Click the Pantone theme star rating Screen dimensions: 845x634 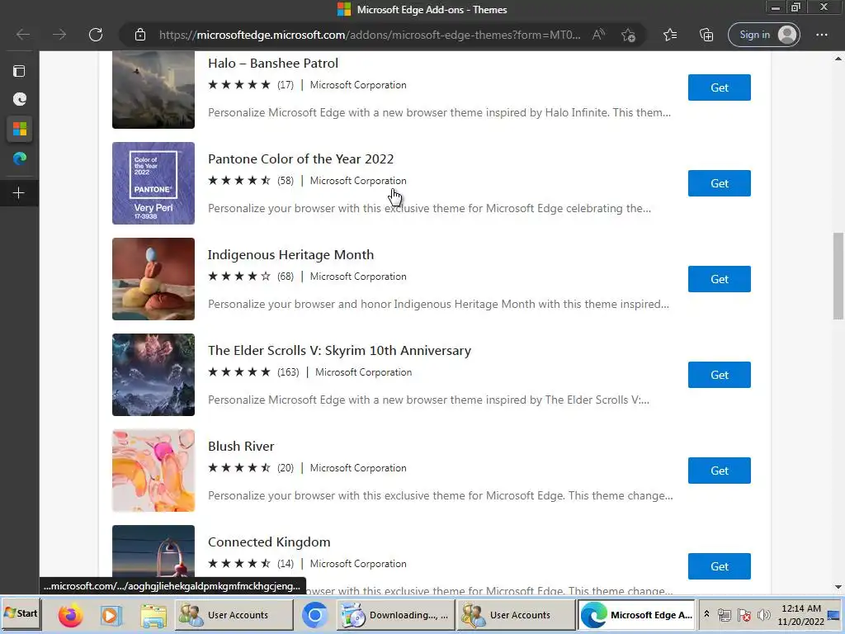tap(239, 181)
